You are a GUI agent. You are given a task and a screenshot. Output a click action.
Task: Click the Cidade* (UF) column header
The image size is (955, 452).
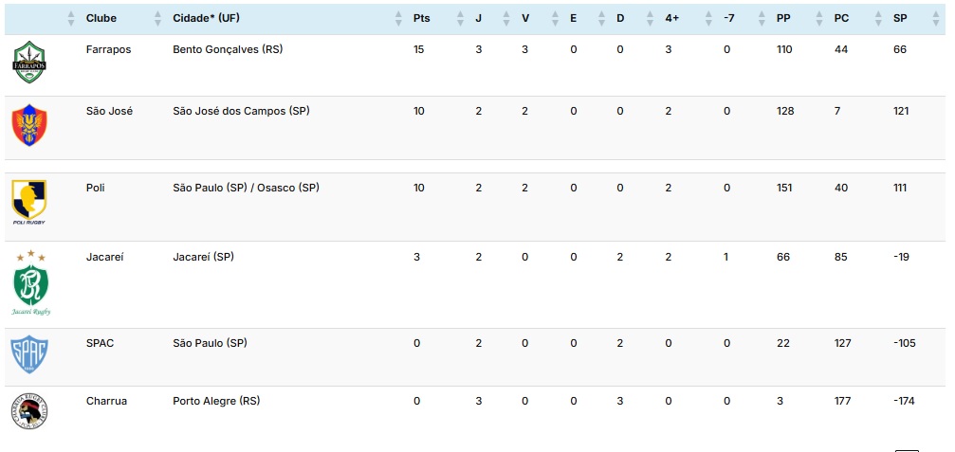[206, 18]
